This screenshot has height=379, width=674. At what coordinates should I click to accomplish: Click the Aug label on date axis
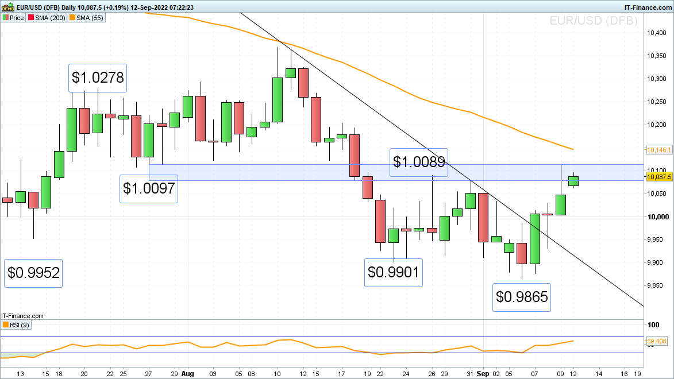click(x=187, y=374)
